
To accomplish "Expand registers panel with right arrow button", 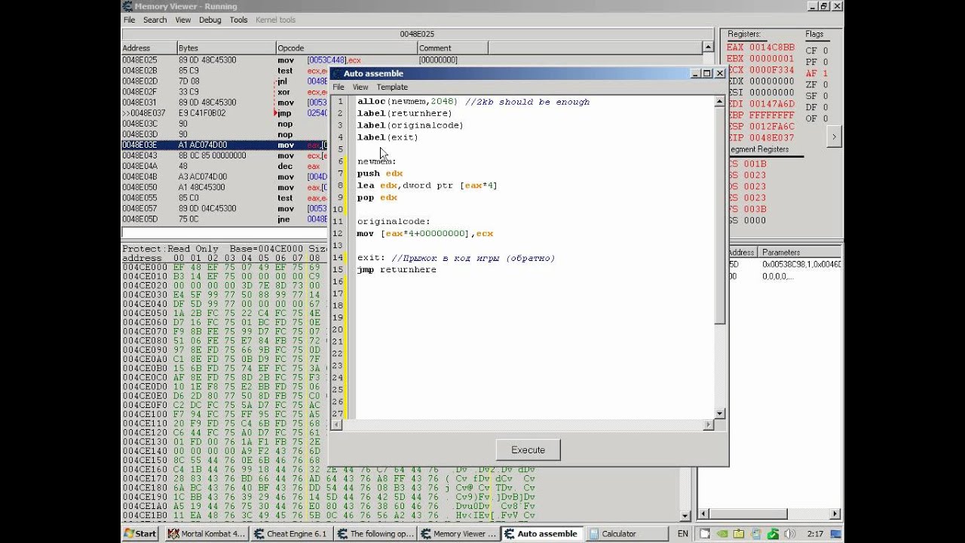I will tap(834, 137).
